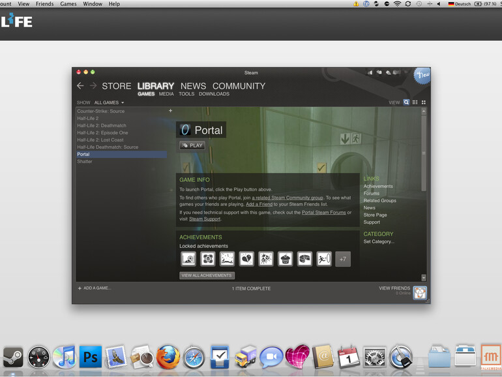
Task: Open the Deutsch input language menu
Action: [x=460, y=4]
